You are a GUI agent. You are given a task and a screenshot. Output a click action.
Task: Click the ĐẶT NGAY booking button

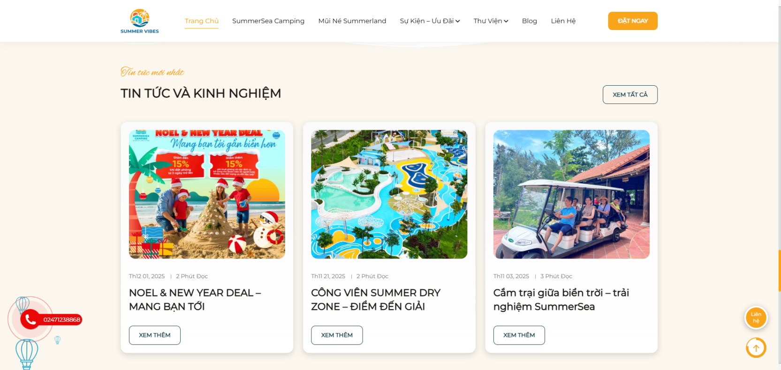(x=633, y=21)
